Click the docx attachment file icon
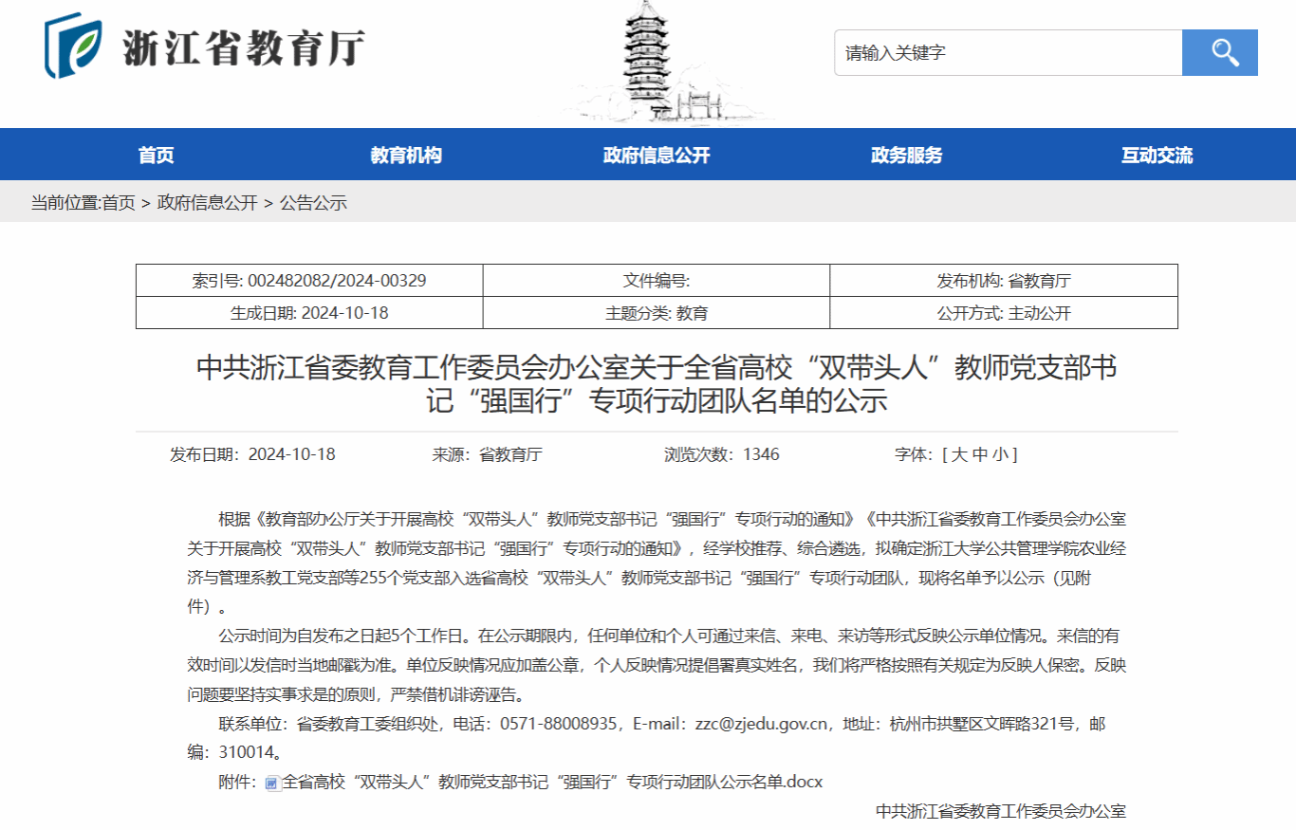This screenshot has width=1296, height=830. point(271,783)
